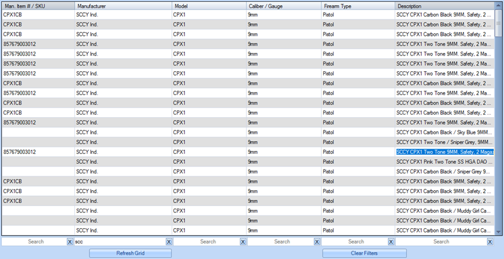This screenshot has width=504, height=259.
Task: Click the Manufacturer search field containing 'scc'
Action: [x=120, y=241]
